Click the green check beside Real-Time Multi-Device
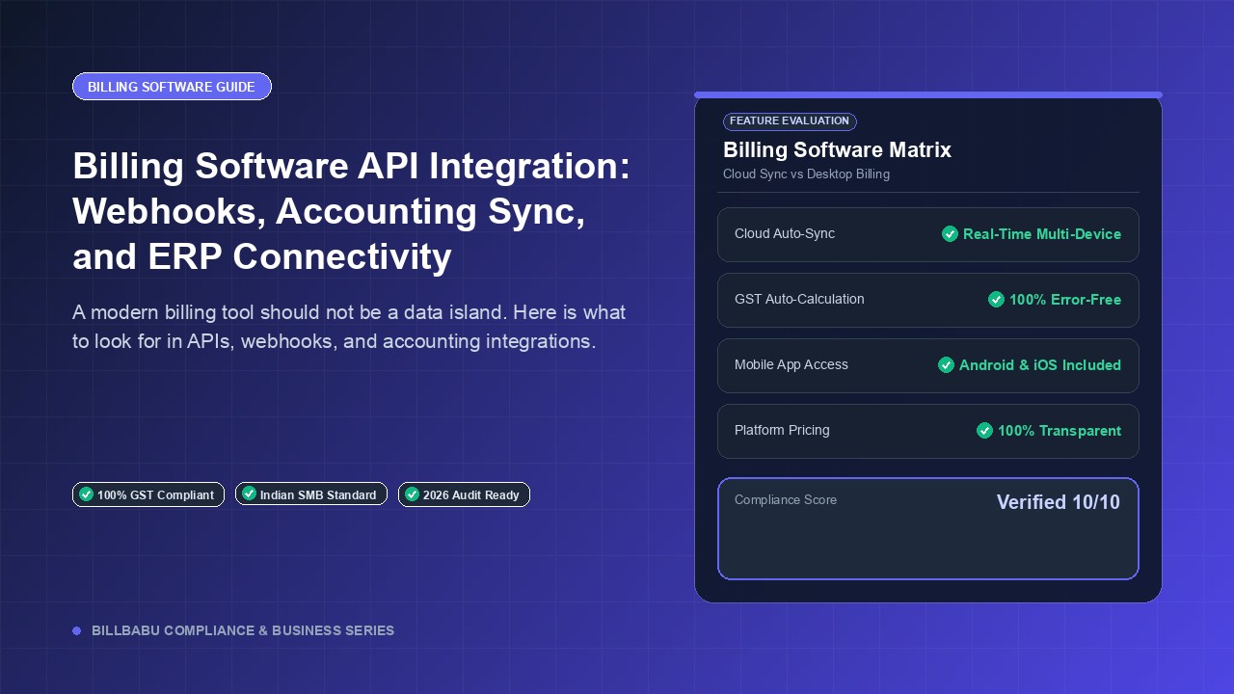 950,234
